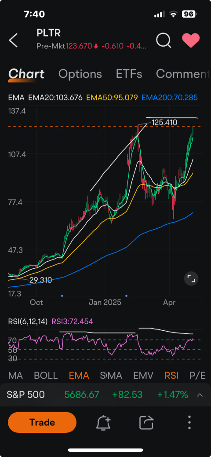Tap the 125.410 high price label
Image resolution: width=211 pixels, height=457 pixels.
click(165, 122)
